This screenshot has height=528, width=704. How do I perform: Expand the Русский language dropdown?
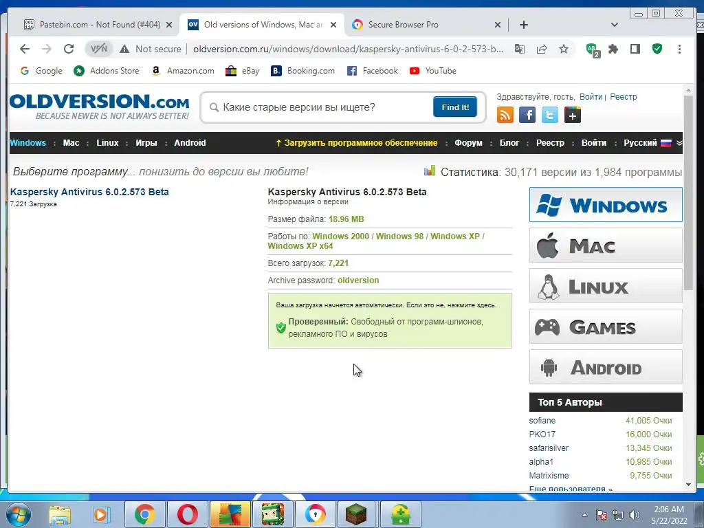(x=653, y=143)
